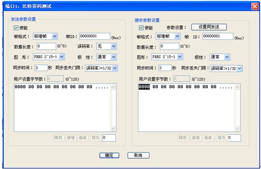This screenshot has width=261, height=169.
Task: Click fill value field in receive settings
Action: pos(234,138)
